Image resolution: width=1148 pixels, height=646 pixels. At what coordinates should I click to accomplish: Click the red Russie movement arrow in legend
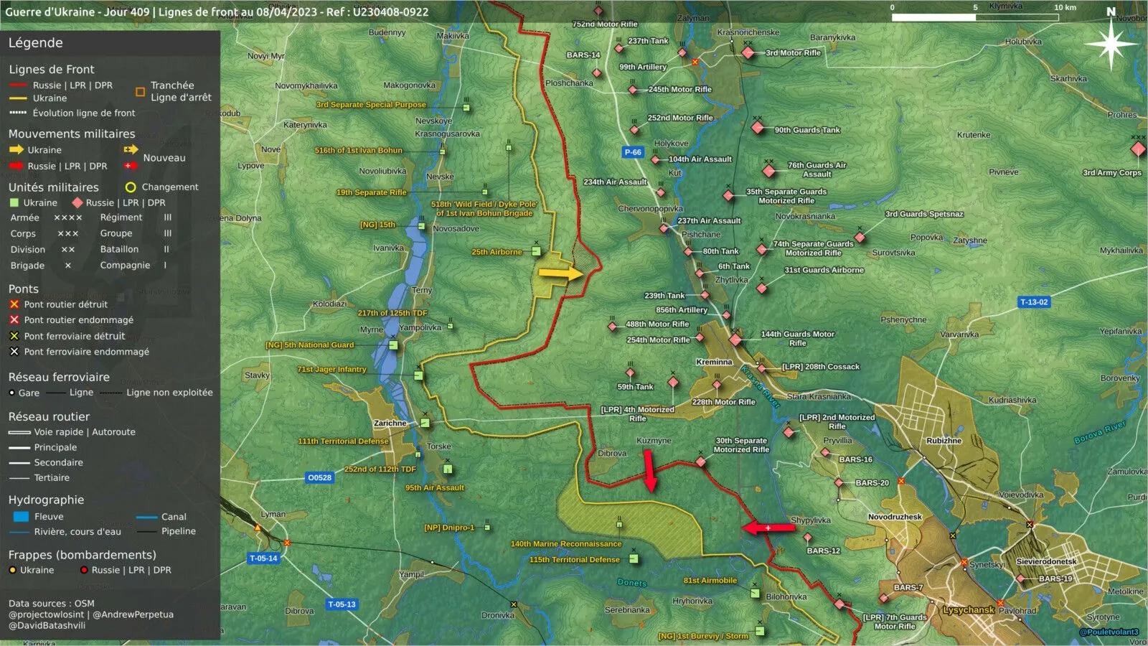[16, 166]
